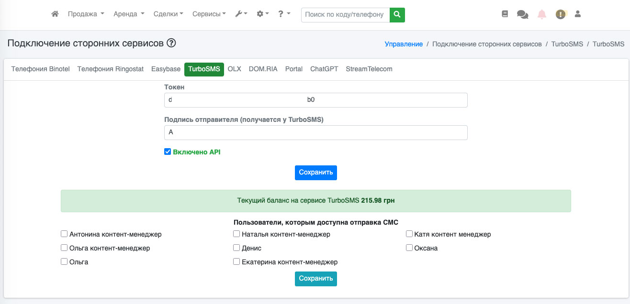Enable SMS for Антонина контент-менеджер
Image resolution: width=630 pixels, height=304 pixels.
[64, 234]
